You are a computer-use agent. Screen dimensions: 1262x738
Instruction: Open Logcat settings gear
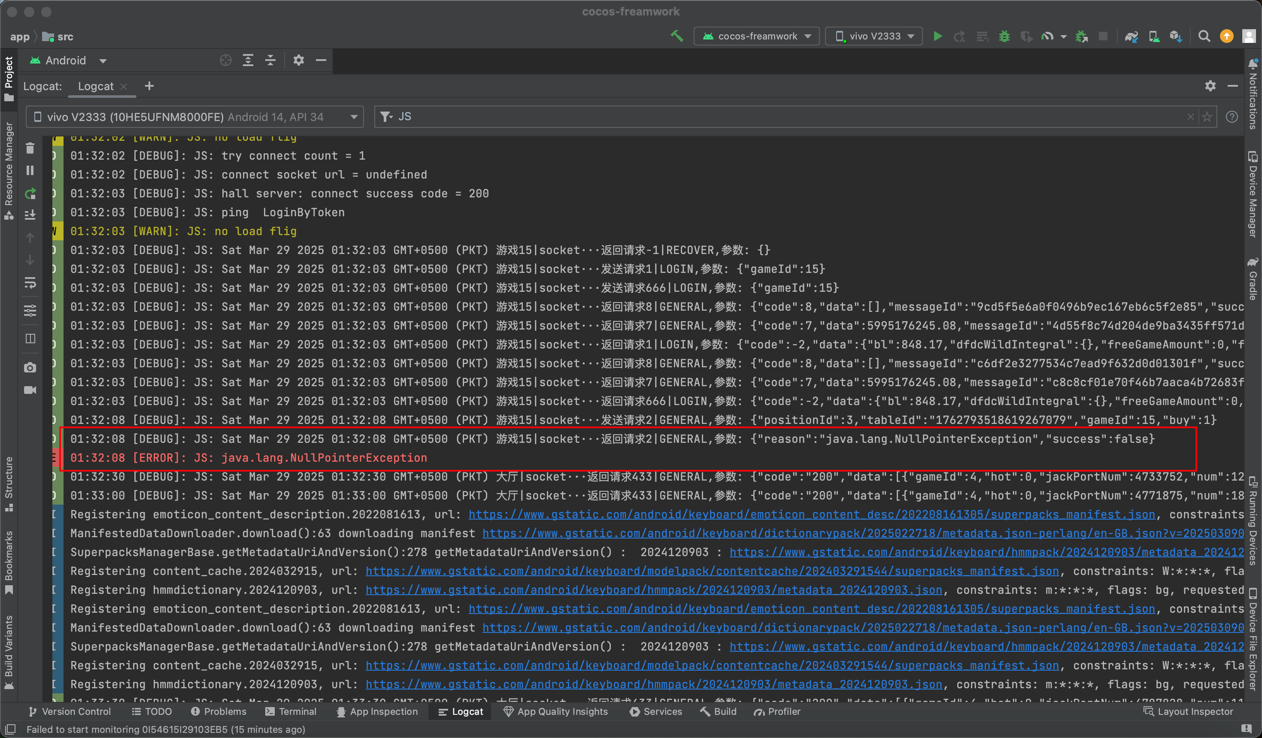tap(1210, 86)
